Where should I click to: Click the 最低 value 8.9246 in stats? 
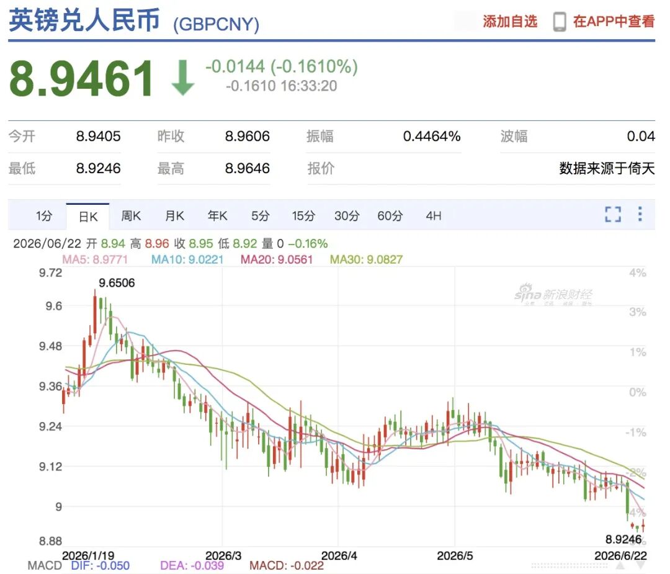98,168
